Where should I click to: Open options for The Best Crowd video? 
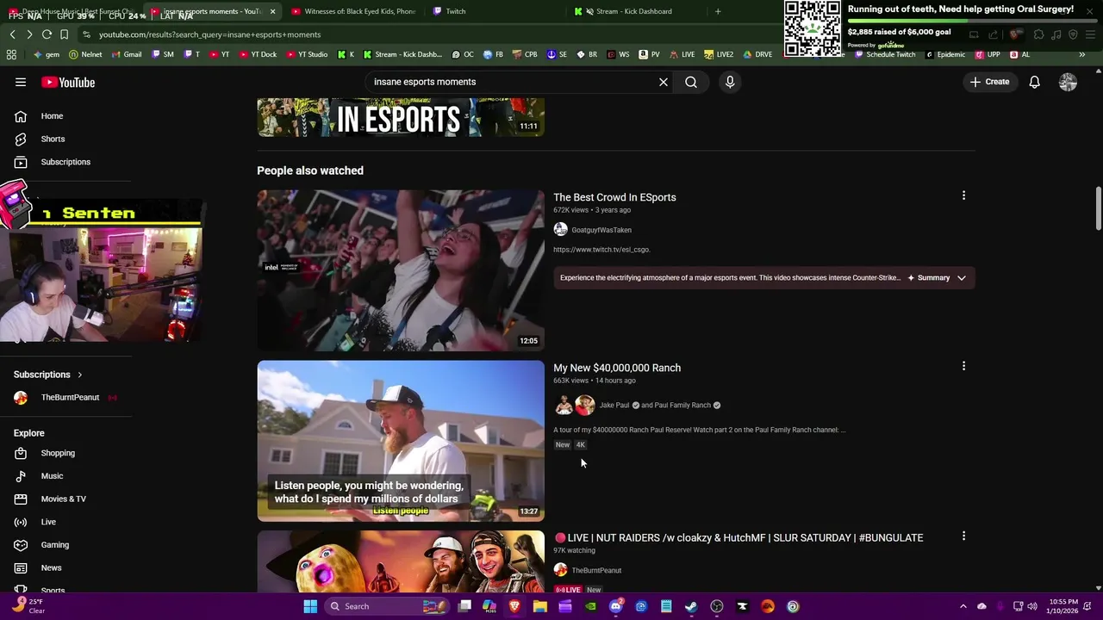pyautogui.click(x=963, y=196)
